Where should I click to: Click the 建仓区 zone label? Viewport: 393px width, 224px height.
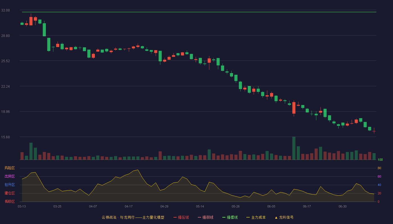tap(10, 193)
